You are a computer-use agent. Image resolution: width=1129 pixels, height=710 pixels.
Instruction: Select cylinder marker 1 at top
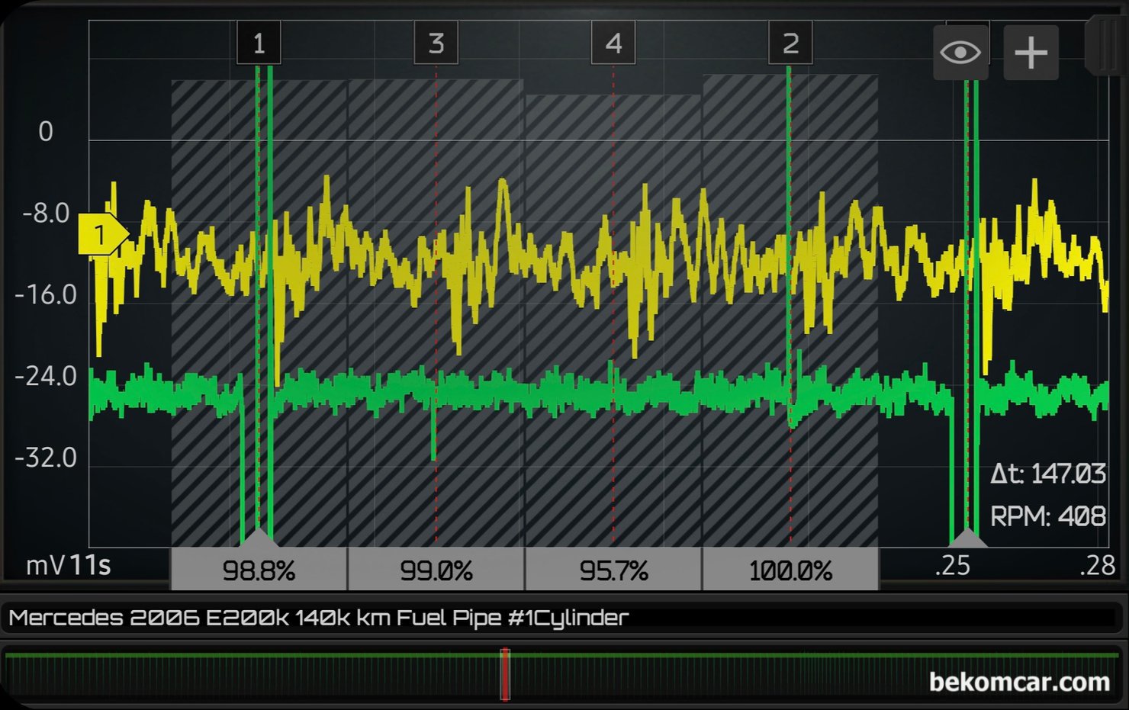pos(259,43)
